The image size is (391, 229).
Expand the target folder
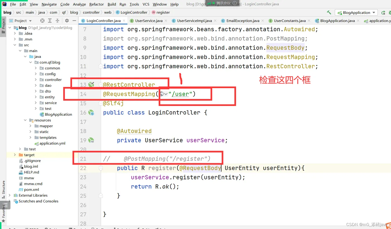[x=15, y=155]
